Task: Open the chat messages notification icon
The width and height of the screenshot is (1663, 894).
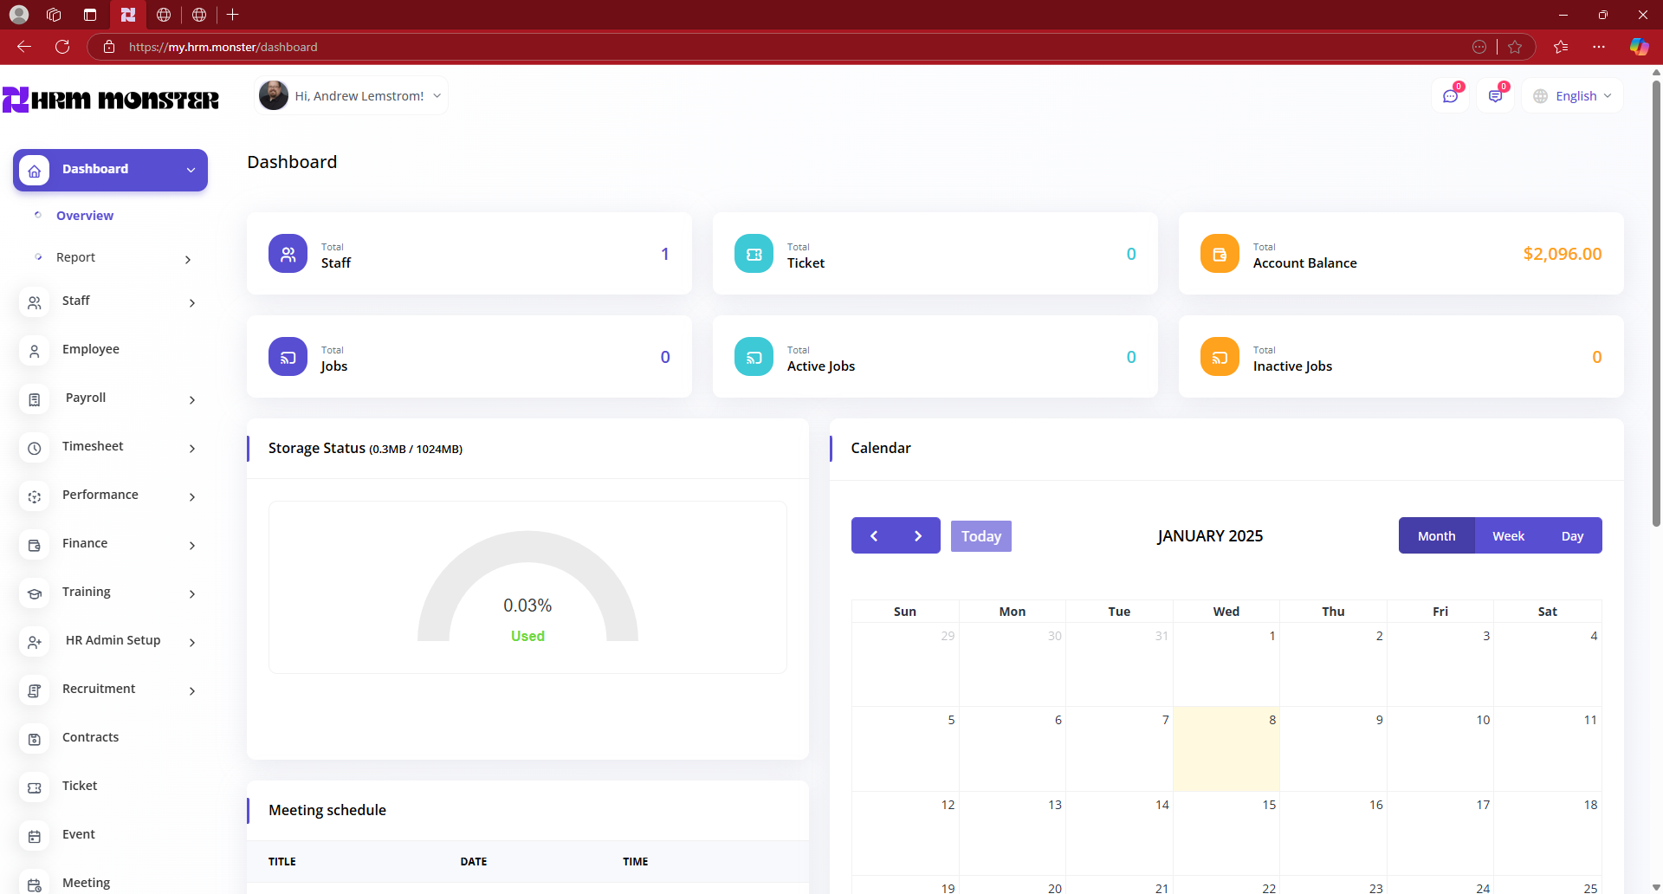Action: (1450, 96)
